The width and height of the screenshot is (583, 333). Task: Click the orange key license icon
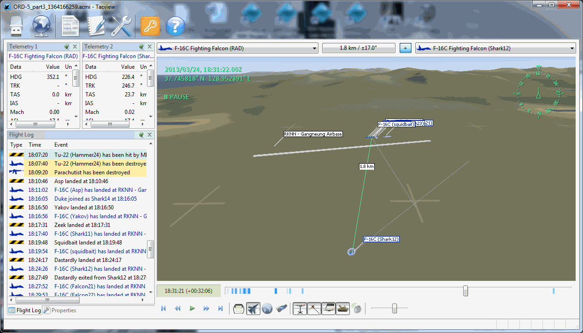coord(150,26)
